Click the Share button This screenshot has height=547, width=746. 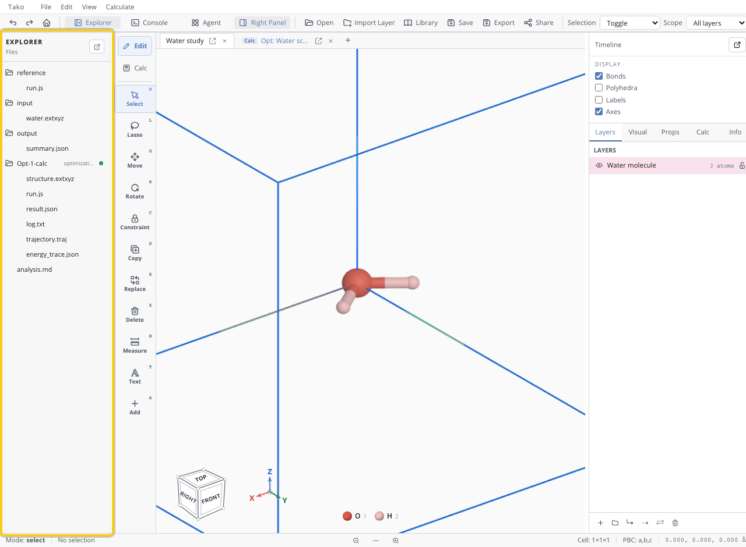(x=539, y=23)
